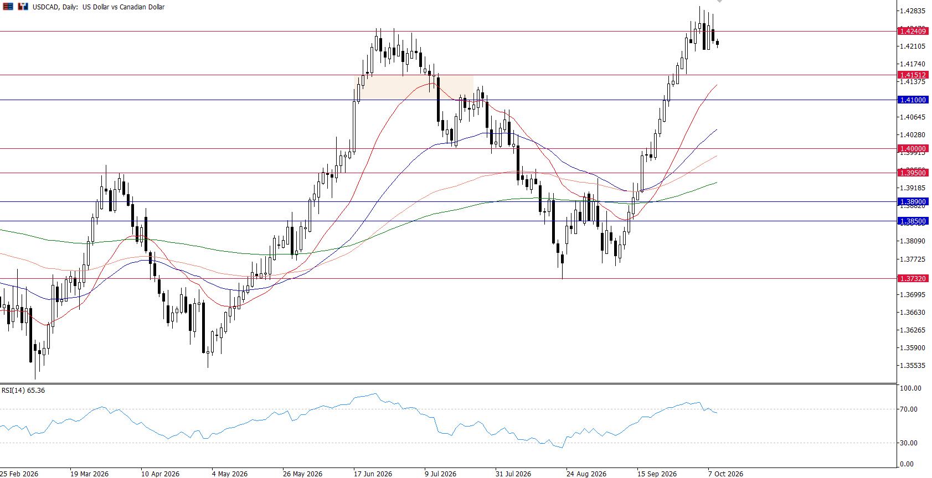Click the 1.41512 red price level label
This screenshot has height=478, width=932.
913,75
